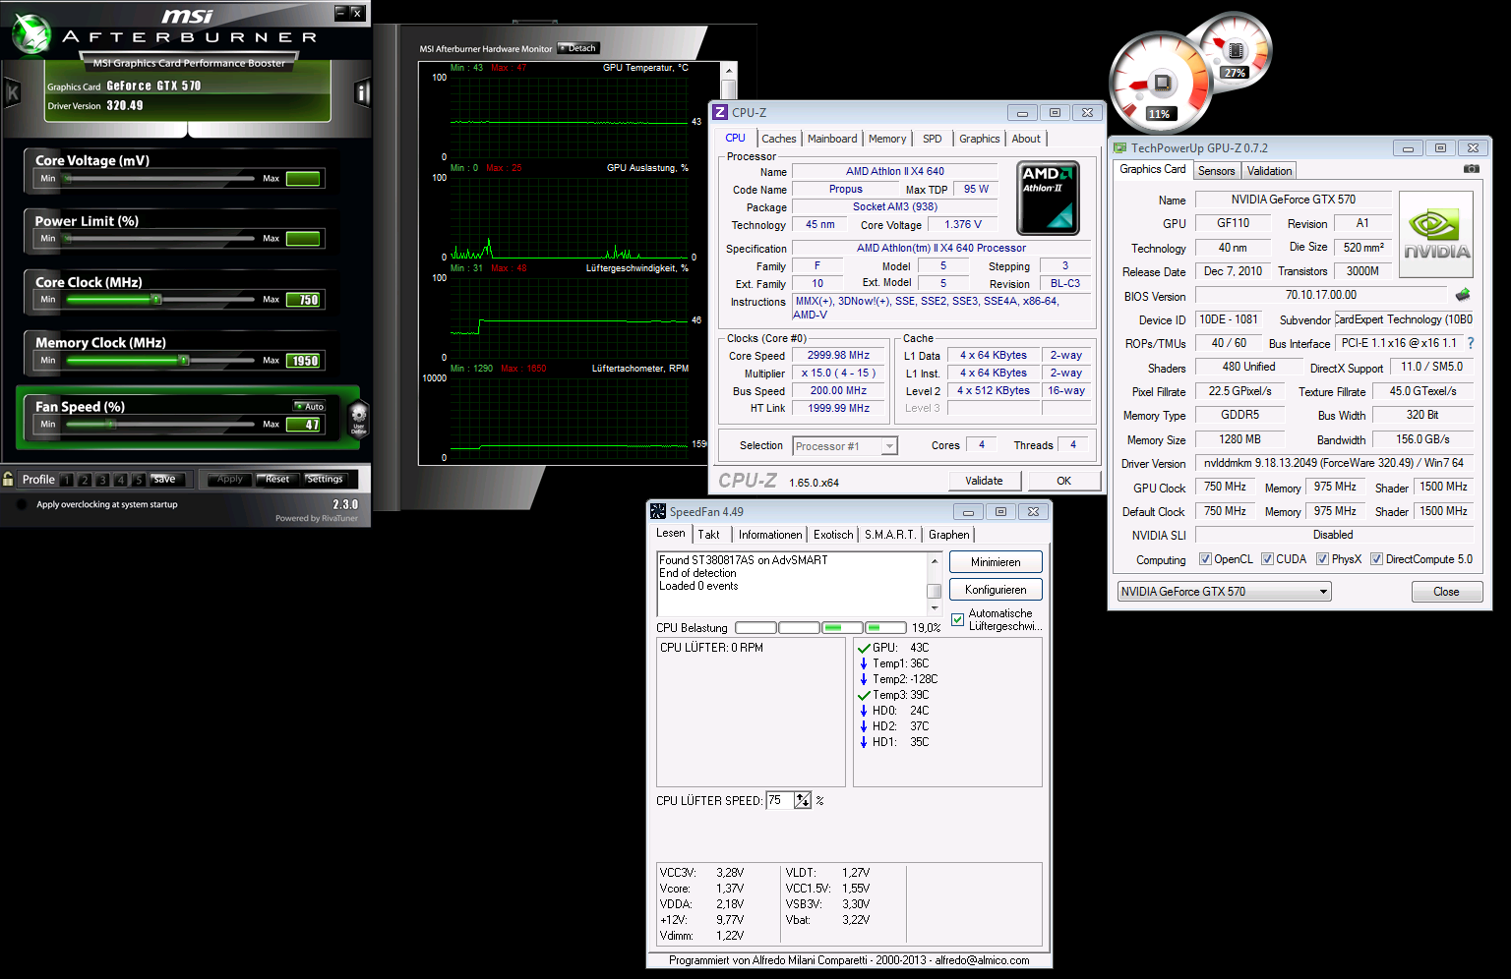Viewport: 1511px width, 979px height.
Task: Toggle Automatische Lüftergeschwindigkeit checkbox in SpeedFan
Action: pos(958,619)
